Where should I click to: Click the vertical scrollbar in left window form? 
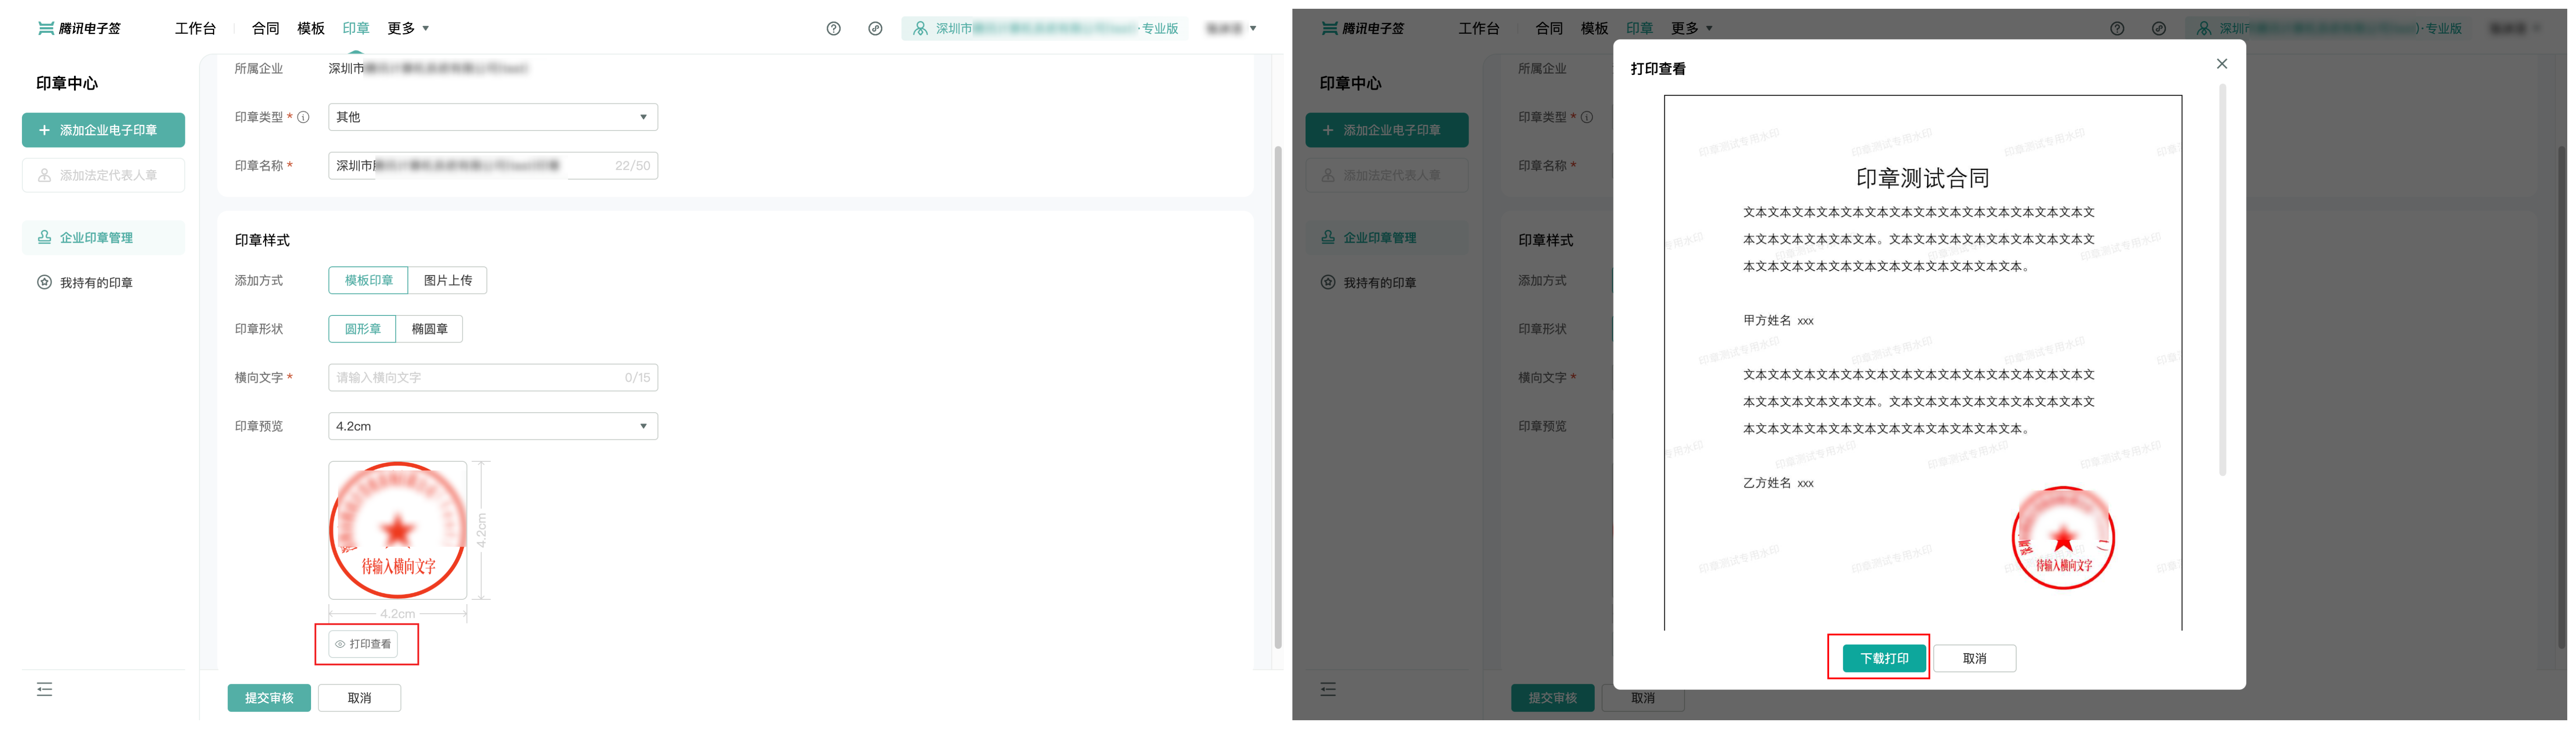(1277, 397)
